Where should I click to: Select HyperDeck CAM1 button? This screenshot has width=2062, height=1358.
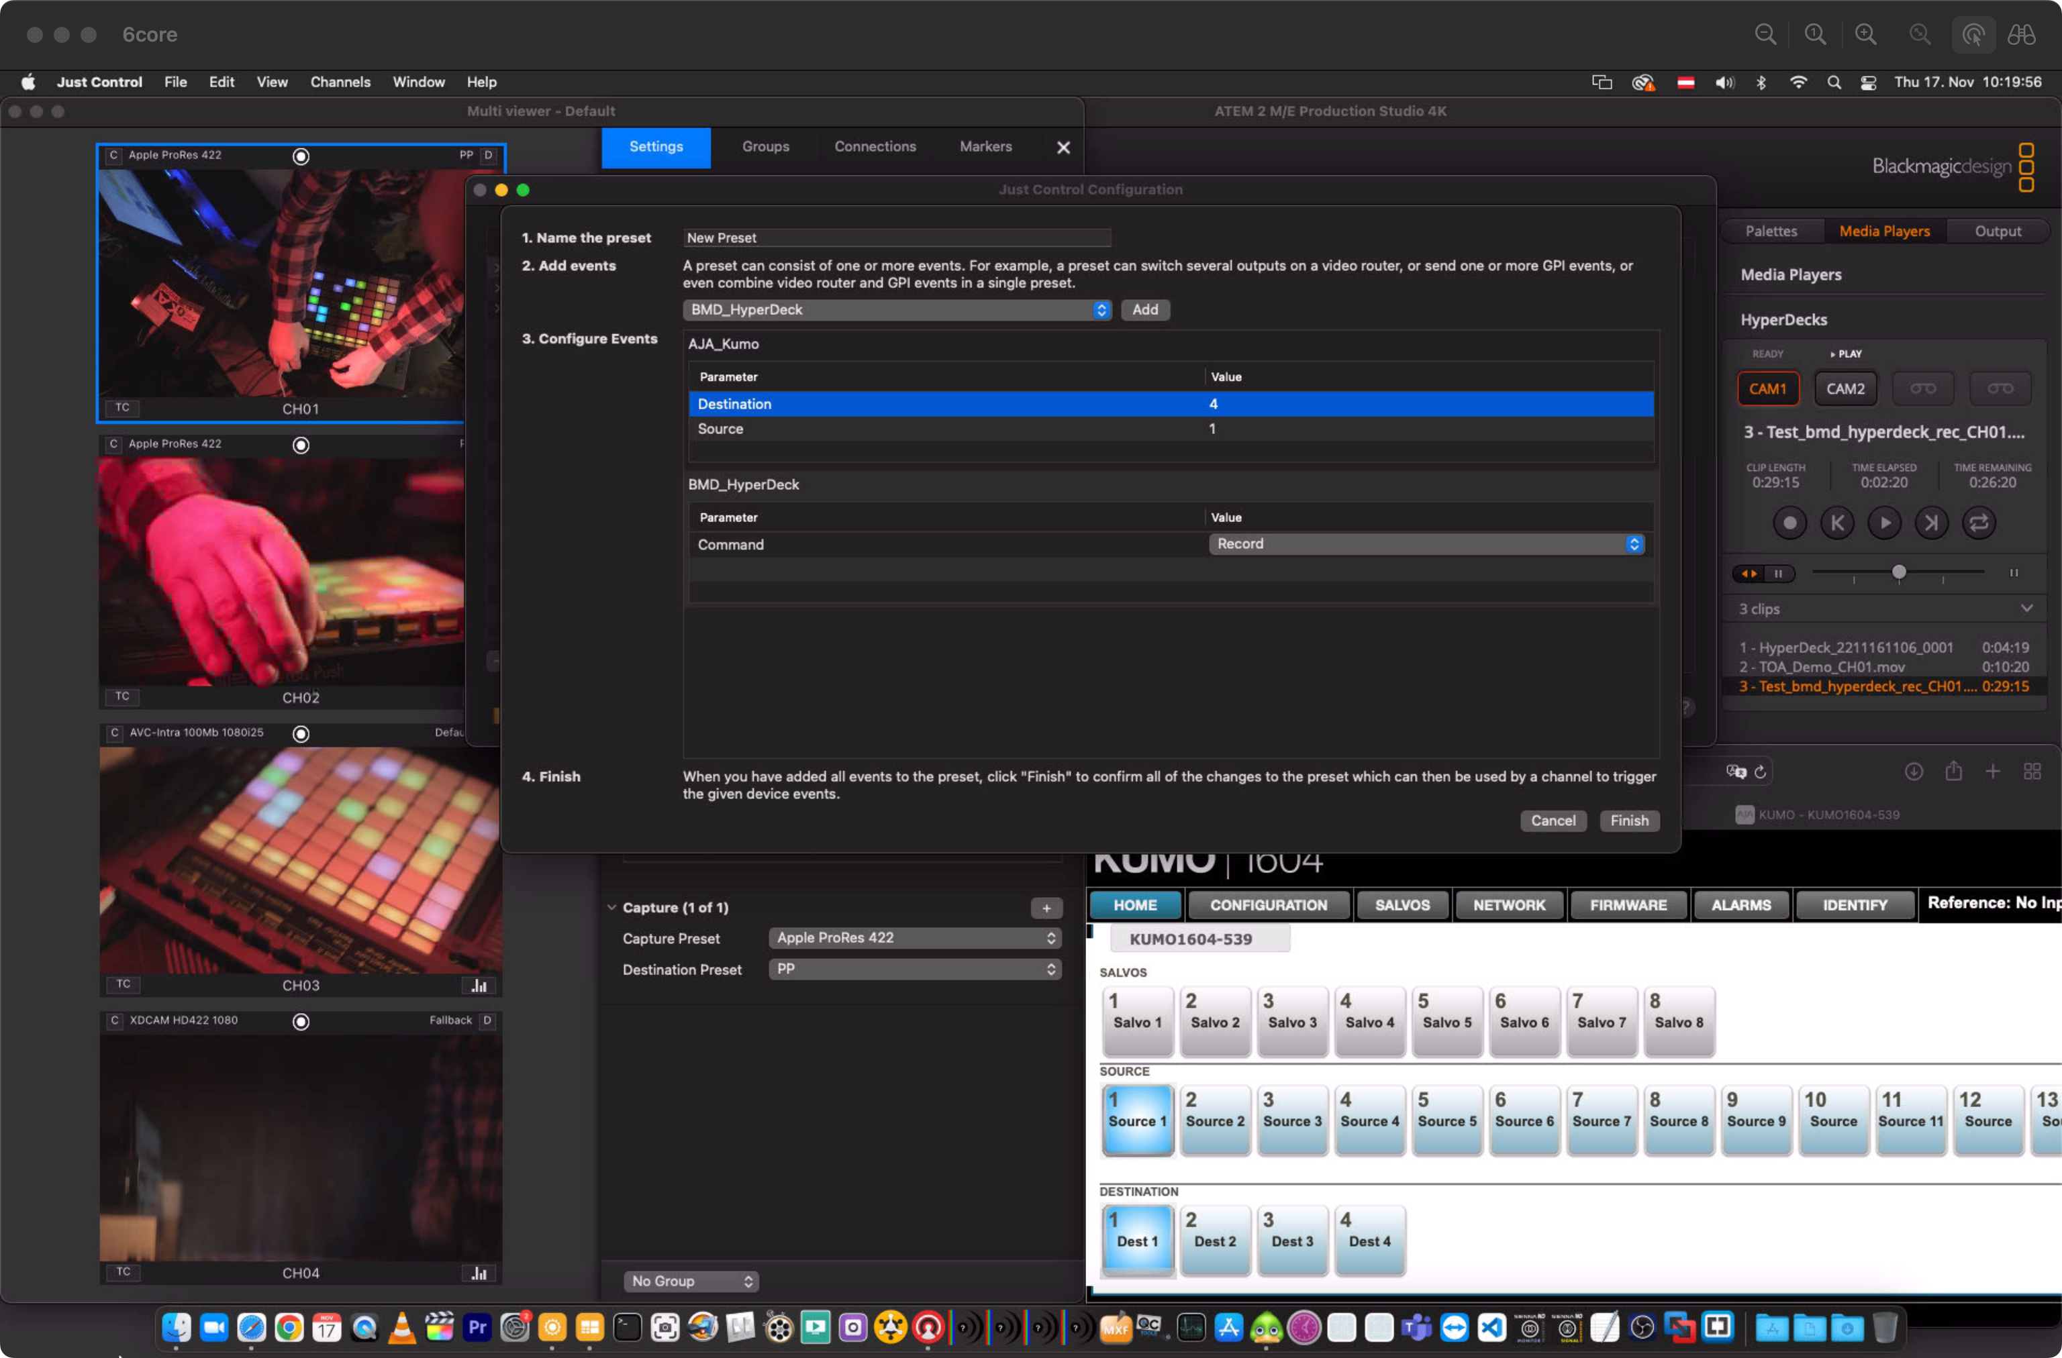point(1767,389)
